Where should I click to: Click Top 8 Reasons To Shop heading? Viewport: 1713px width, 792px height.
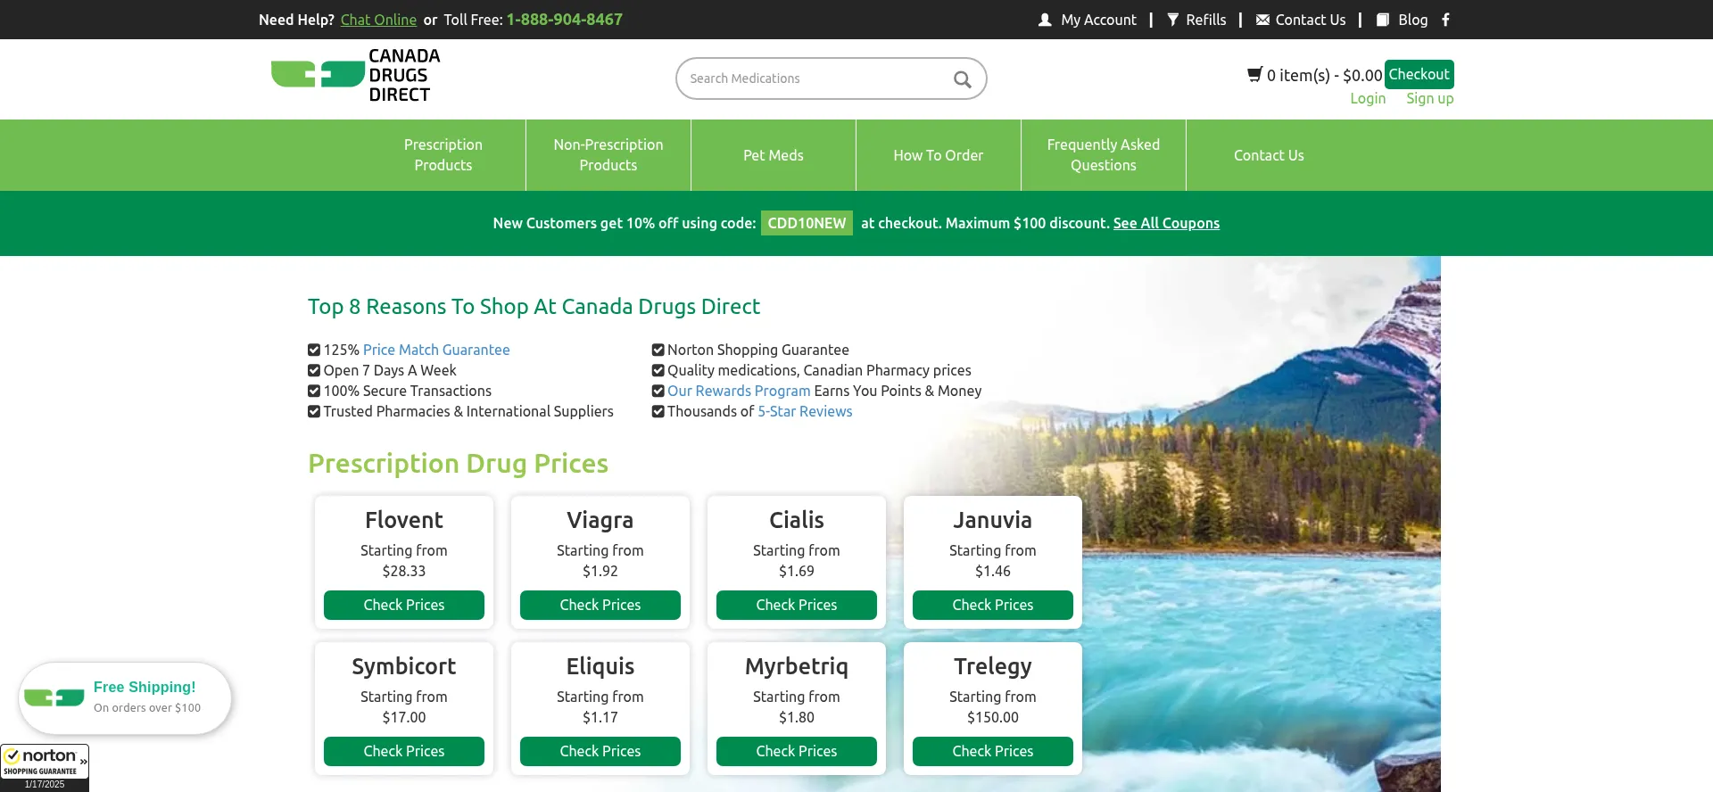pyautogui.click(x=534, y=307)
